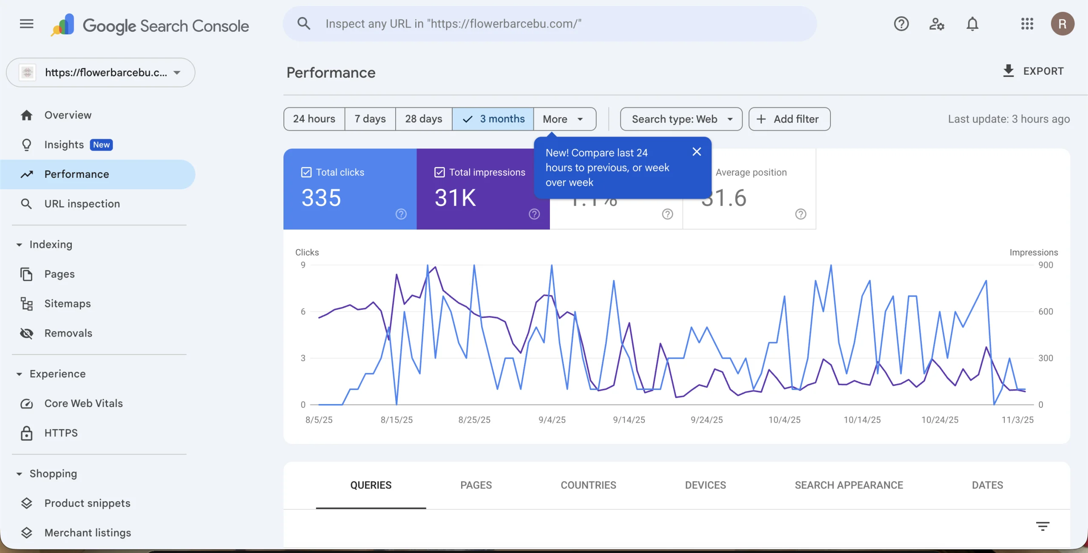Switch to the Pages tab
Viewport: 1088px width, 553px height.
pyautogui.click(x=476, y=485)
